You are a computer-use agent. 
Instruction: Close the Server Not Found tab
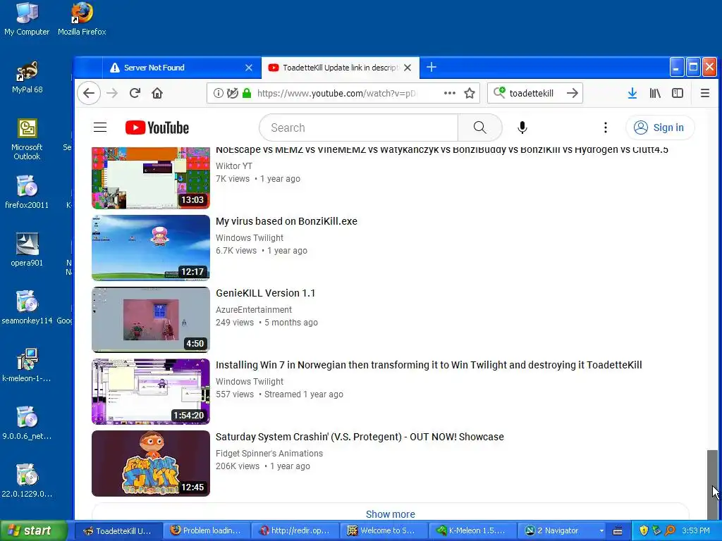click(x=249, y=68)
